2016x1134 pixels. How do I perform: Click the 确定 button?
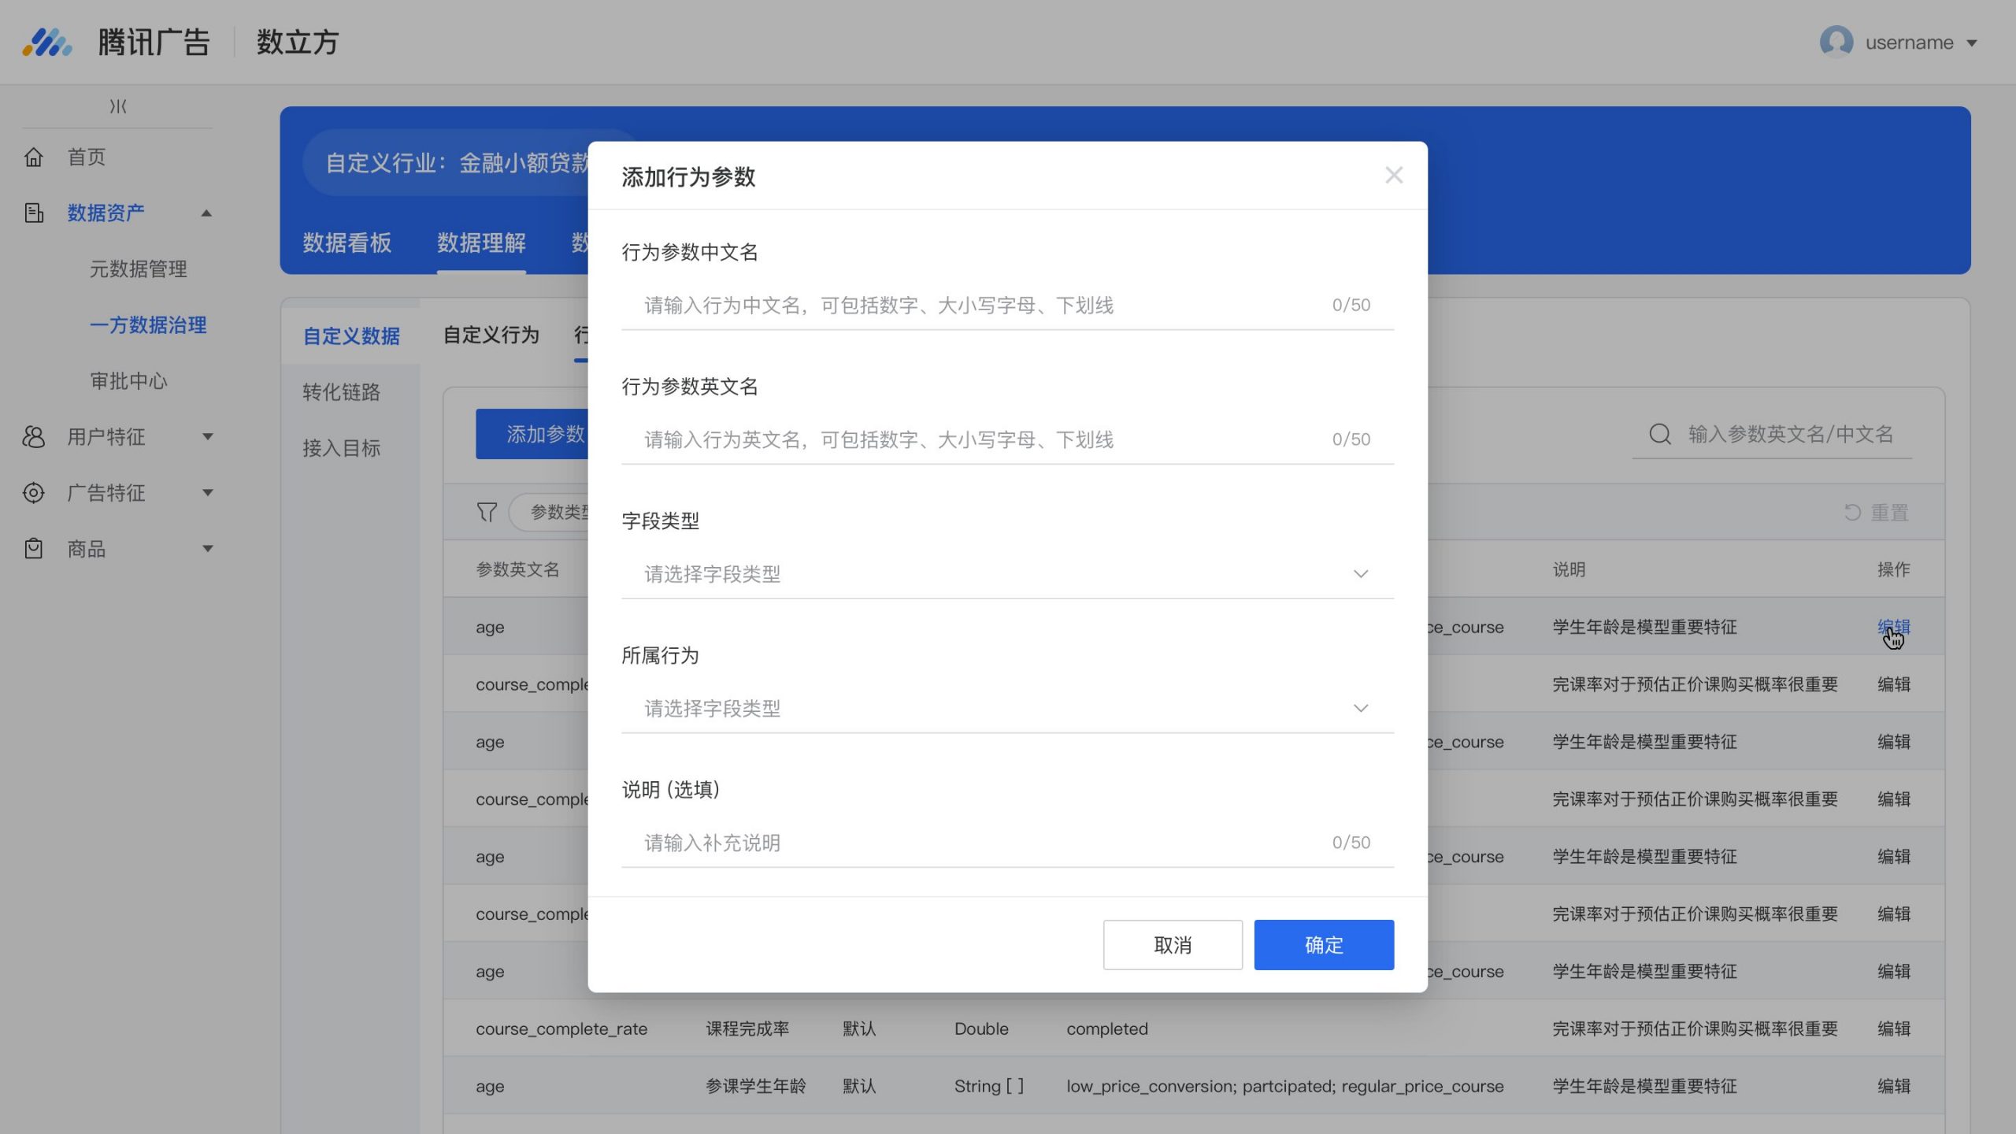[1324, 945]
